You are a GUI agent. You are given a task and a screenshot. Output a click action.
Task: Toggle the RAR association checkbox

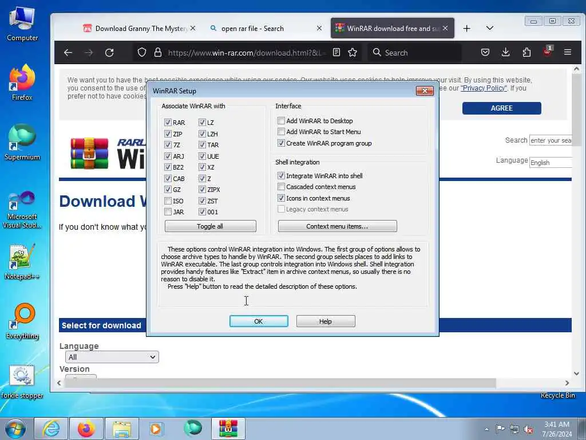[168, 123]
